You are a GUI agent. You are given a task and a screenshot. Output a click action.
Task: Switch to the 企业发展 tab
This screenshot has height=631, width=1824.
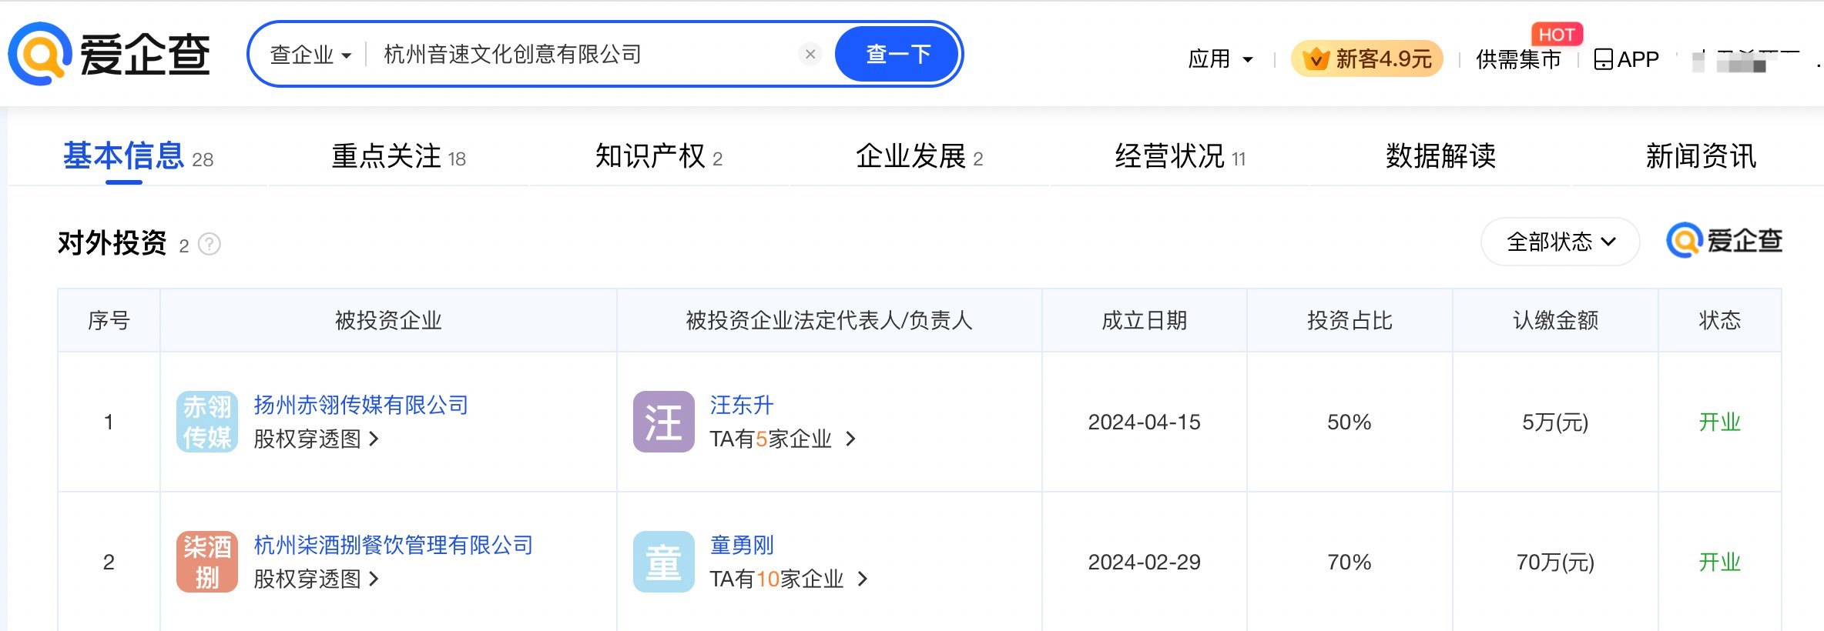919,156
